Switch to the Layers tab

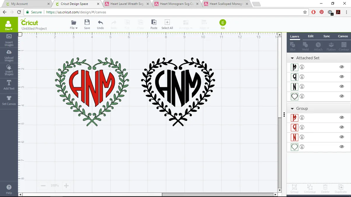point(295,36)
